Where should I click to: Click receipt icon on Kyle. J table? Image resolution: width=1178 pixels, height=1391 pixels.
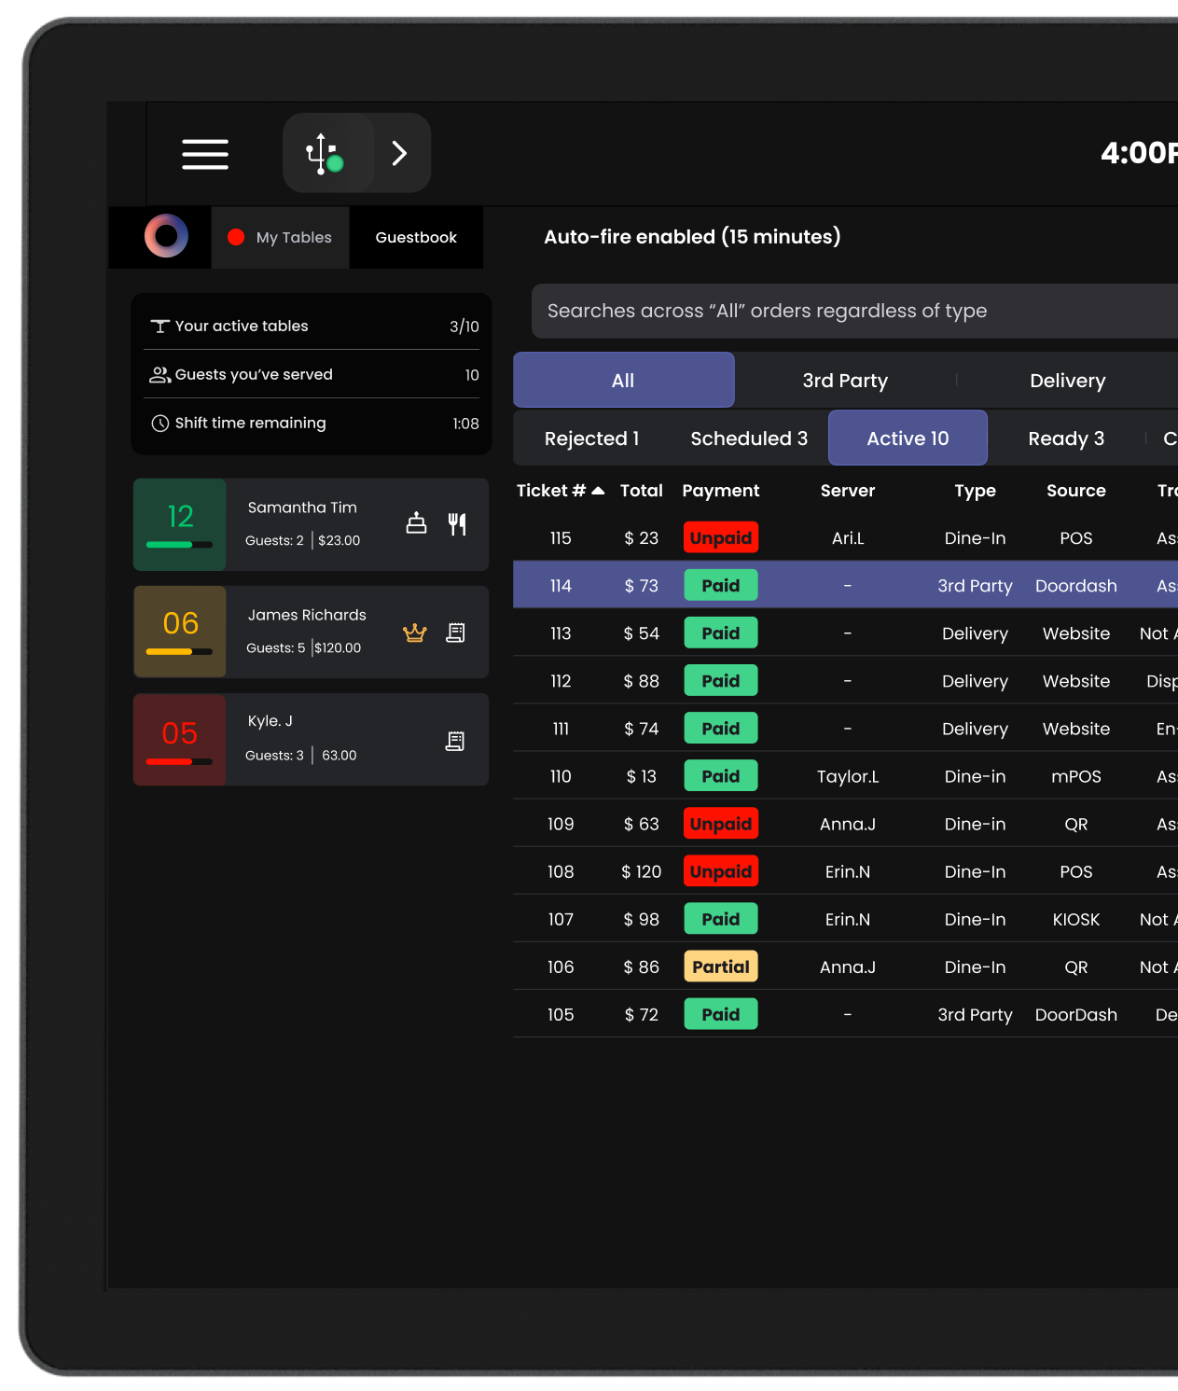[x=455, y=741]
